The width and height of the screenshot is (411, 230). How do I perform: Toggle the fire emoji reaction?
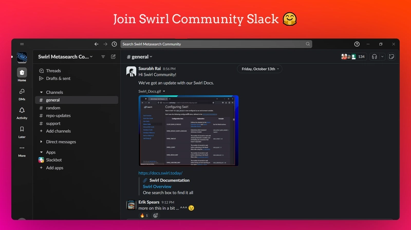(144, 216)
